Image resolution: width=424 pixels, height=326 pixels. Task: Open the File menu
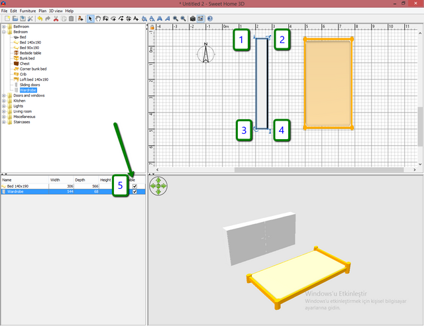[x=5, y=11]
